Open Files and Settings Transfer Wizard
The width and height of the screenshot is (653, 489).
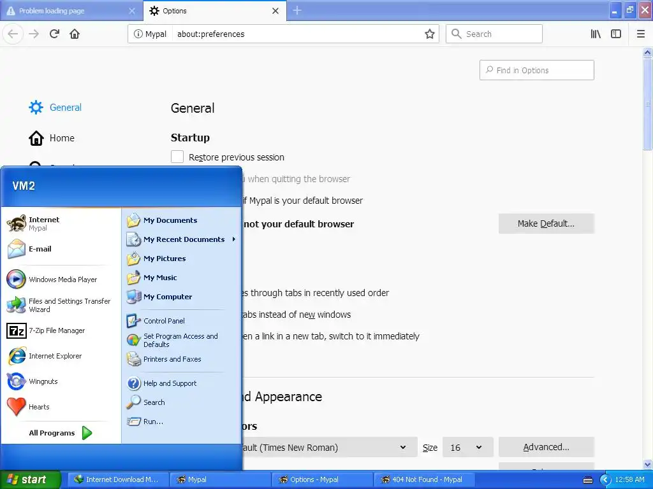coord(61,305)
